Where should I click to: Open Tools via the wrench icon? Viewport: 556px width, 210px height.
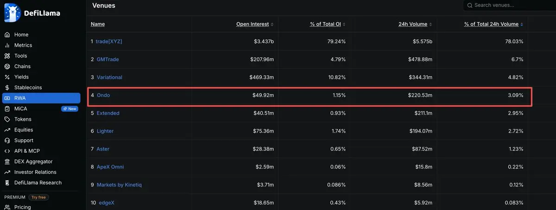click(x=7, y=56)
